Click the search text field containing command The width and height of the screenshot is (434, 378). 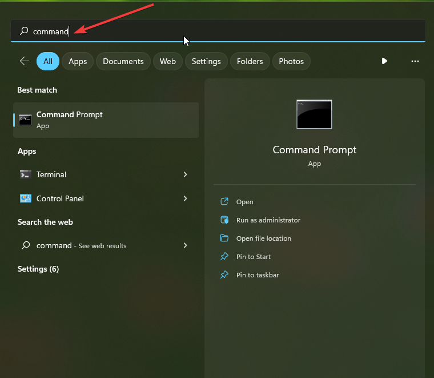(x=218, y=31)
